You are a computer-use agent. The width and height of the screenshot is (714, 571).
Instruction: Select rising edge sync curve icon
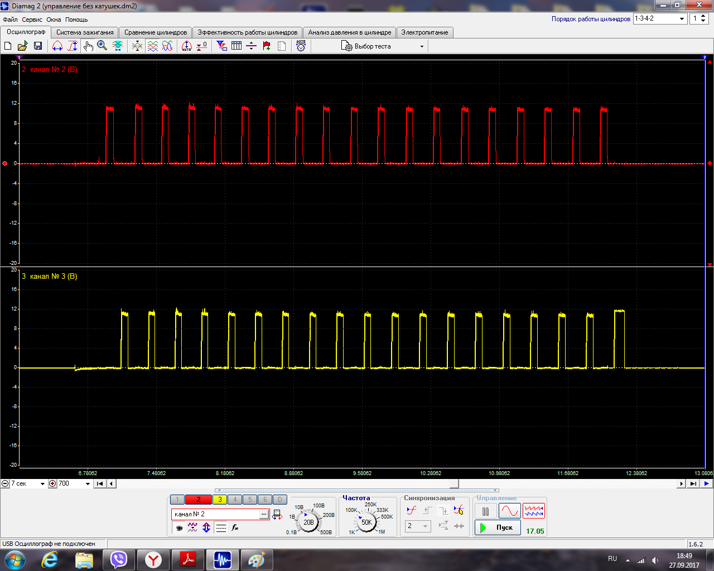412,510
